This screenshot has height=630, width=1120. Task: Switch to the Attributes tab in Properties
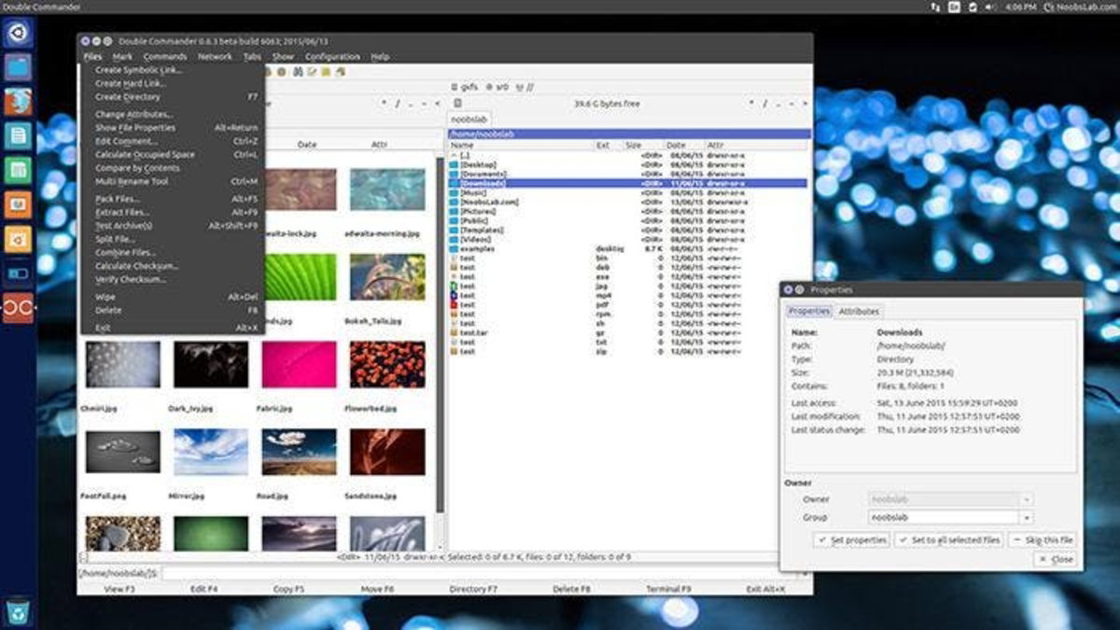[x=859, y=312]
